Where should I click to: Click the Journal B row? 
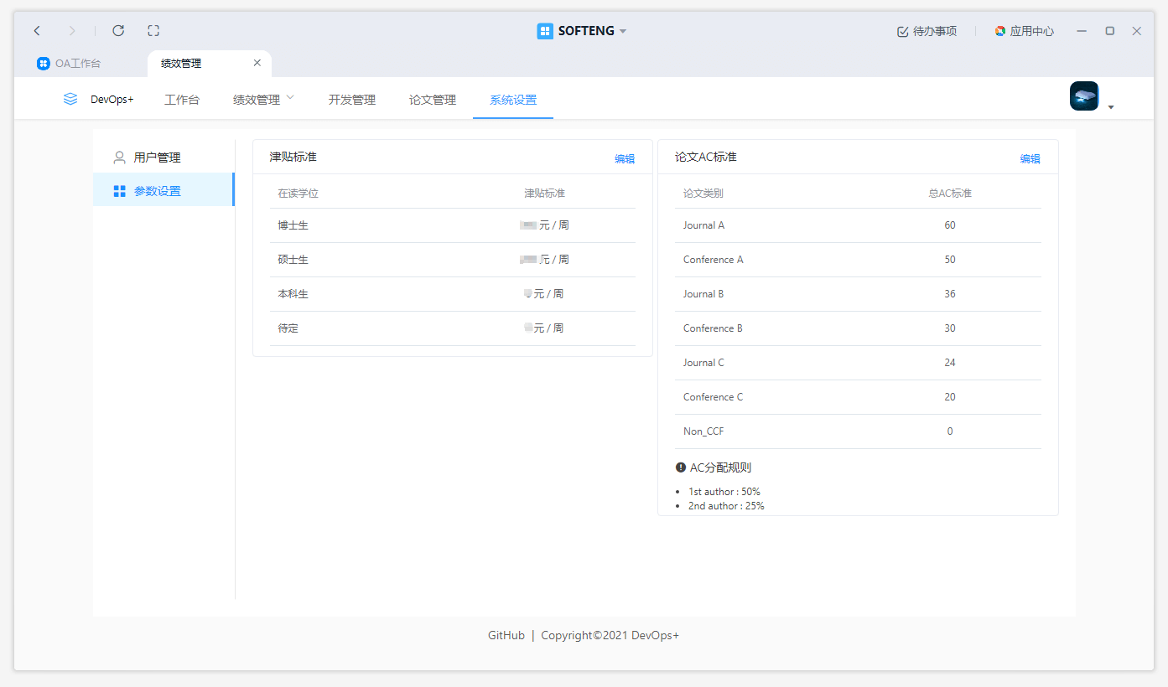(858, 294)
